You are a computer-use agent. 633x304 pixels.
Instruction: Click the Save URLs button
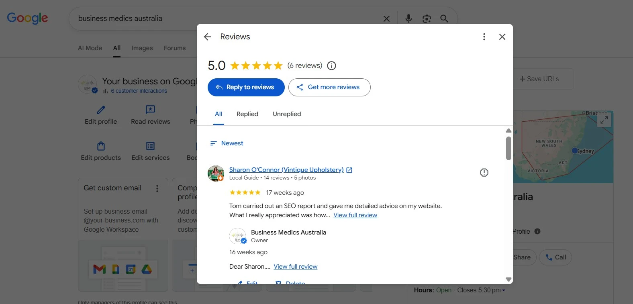tap(539, 79)
